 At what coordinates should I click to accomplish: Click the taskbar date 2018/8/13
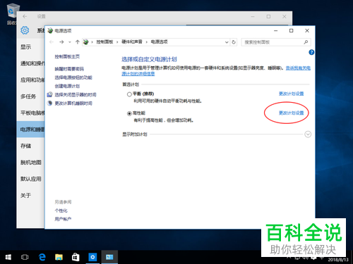click(338, 260)
